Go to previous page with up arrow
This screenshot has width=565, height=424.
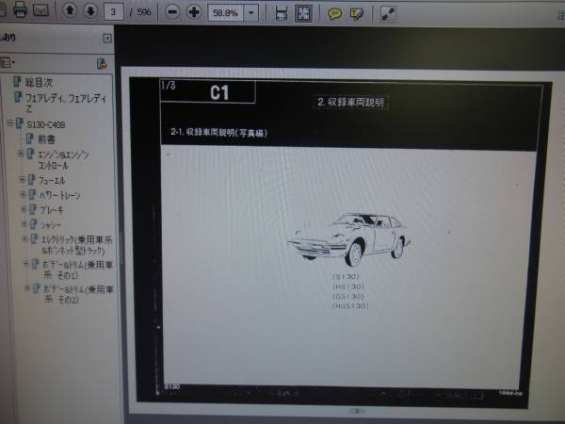pyautogui.click(x=70, y=10)
